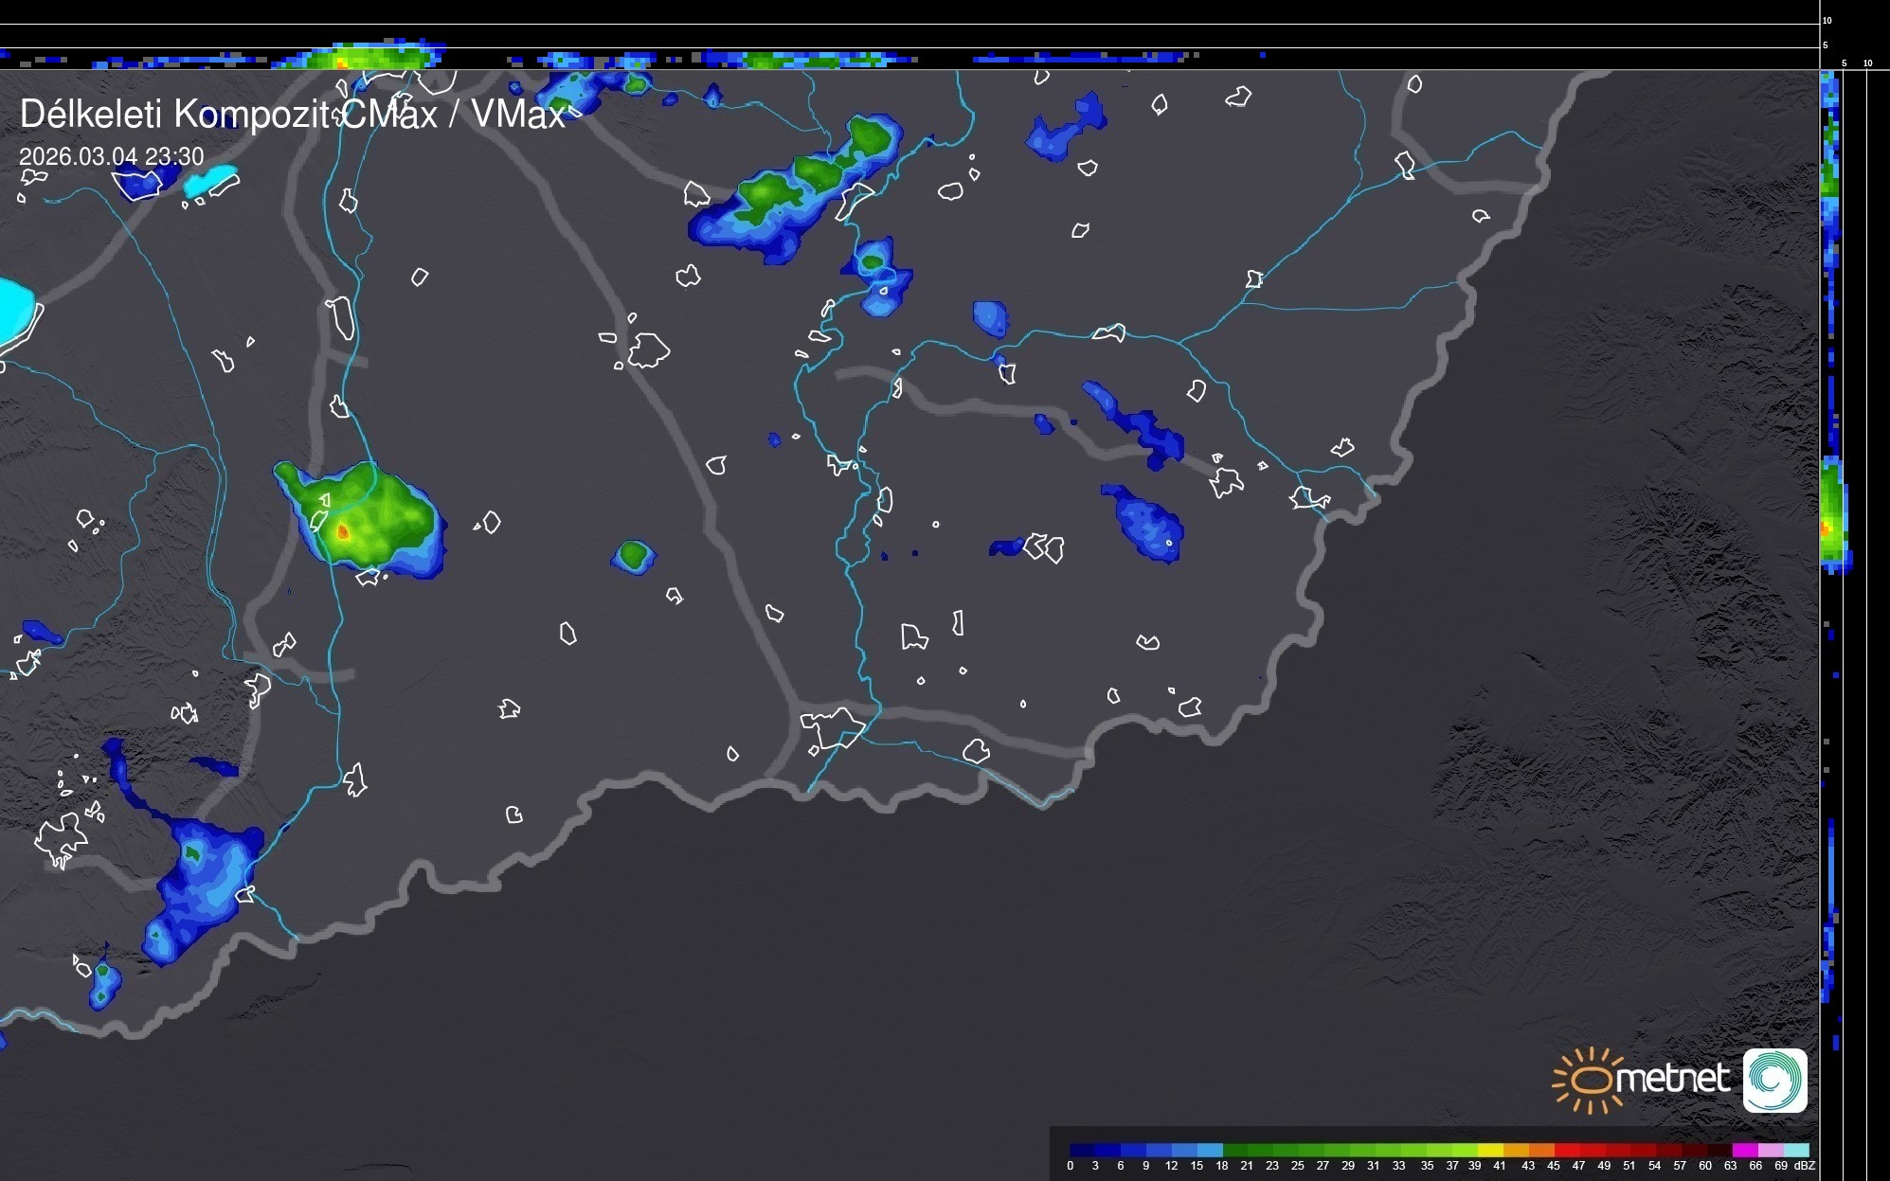Click the 10 altitude label at the top right

tap(1827, 20)
